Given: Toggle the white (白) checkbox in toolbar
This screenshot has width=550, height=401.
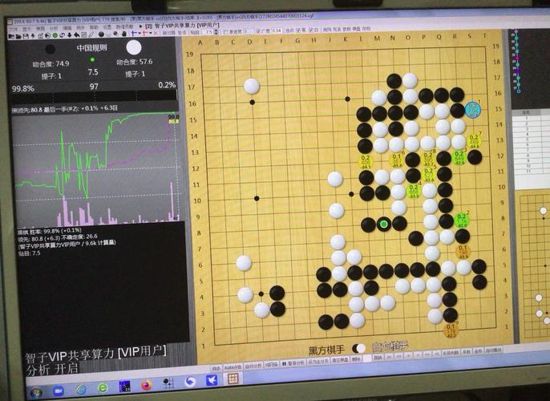Looking at the screenshot, I should click(311, 30).
